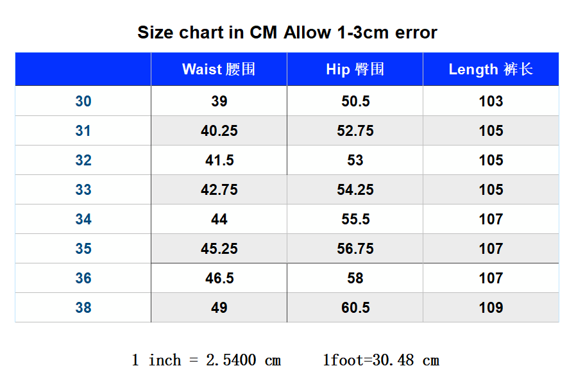The image size is (576, 375).
Task: Click length value 109 cell
Action: click(x=491, y=308)
